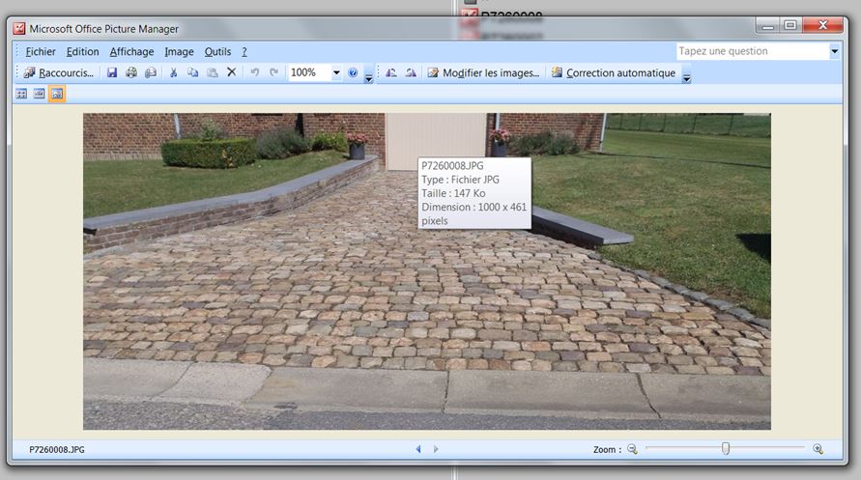This screenshot has width=861, height=480.
Task: Open Modifier les images panel
Action: tap(483, 72)
